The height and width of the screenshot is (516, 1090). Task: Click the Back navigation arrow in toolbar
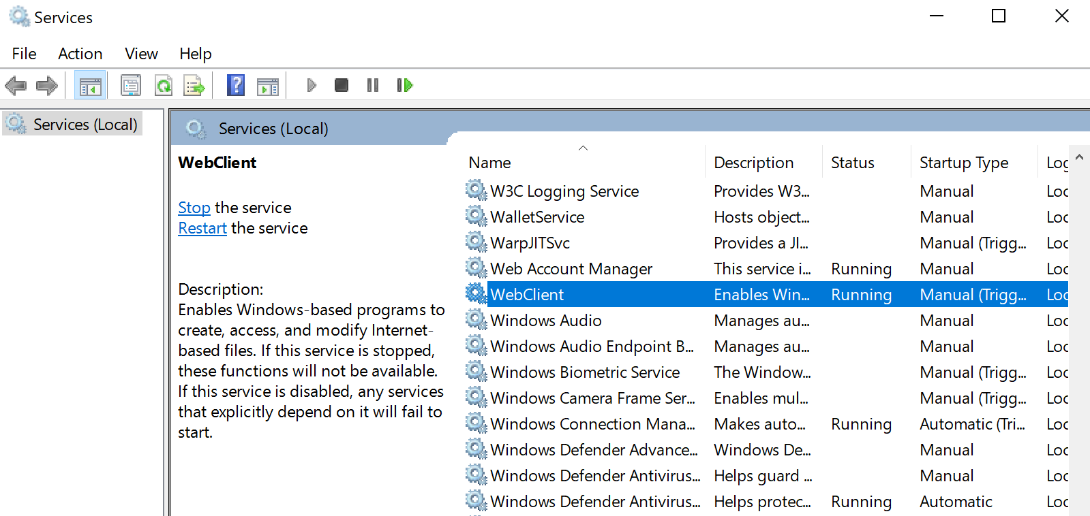coord(16,86)
